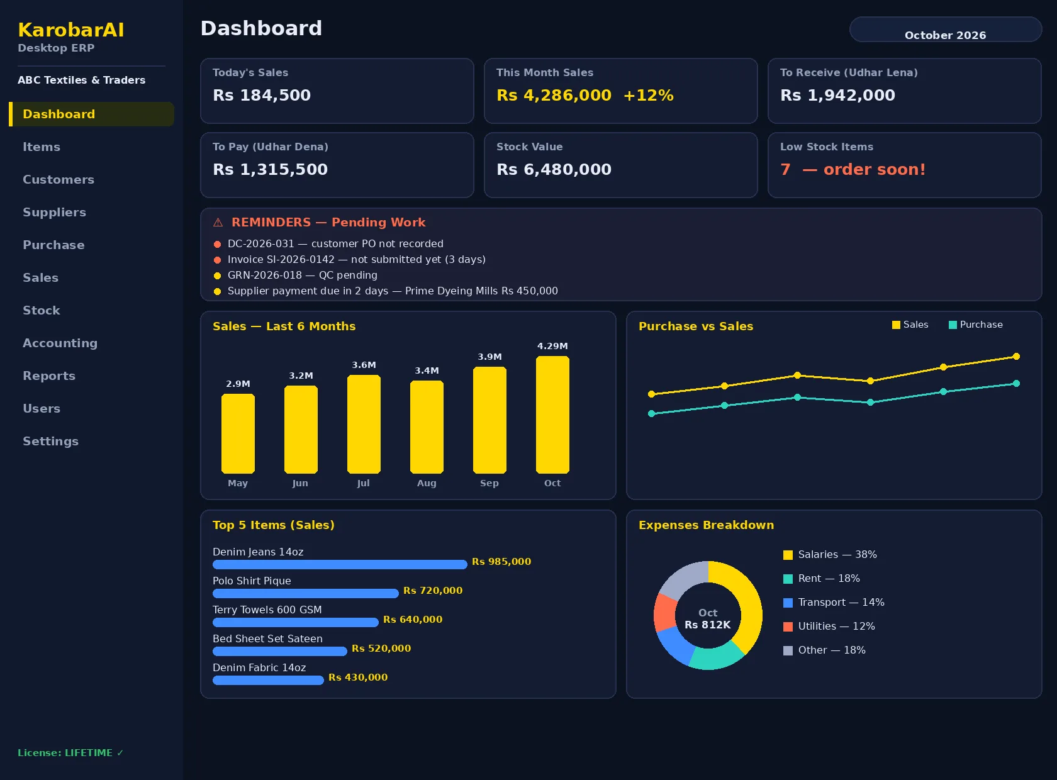This screenshot has width=1057, height=780.
Task: Click the reminders warning triangle icon
Action: click(218, 223)
